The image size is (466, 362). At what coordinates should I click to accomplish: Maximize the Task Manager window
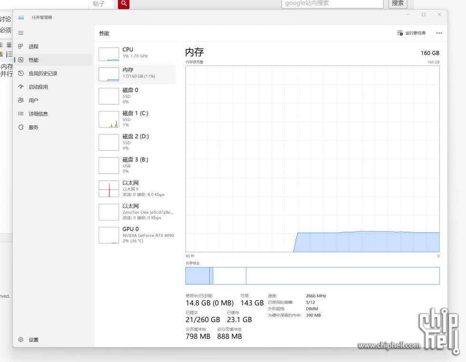pyautogui.click(x=424, y=15)
